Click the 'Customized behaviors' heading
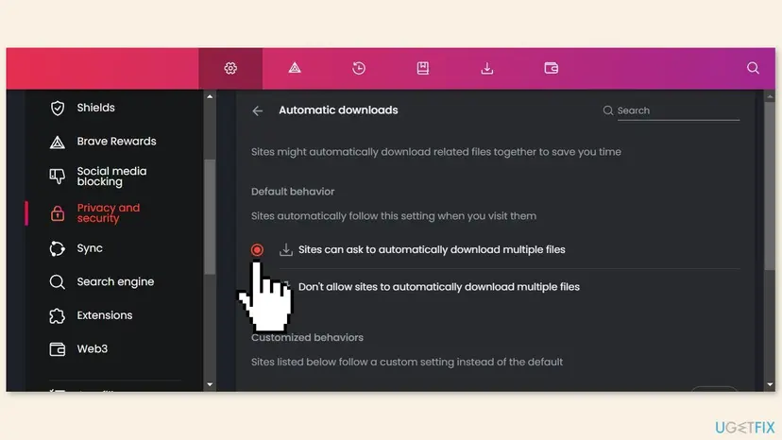This screenshot has width=782, height=440. coord(307,338)
